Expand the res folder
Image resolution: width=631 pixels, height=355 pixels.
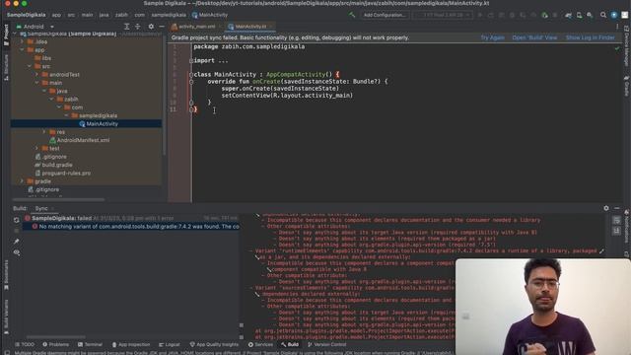point(44,132)
